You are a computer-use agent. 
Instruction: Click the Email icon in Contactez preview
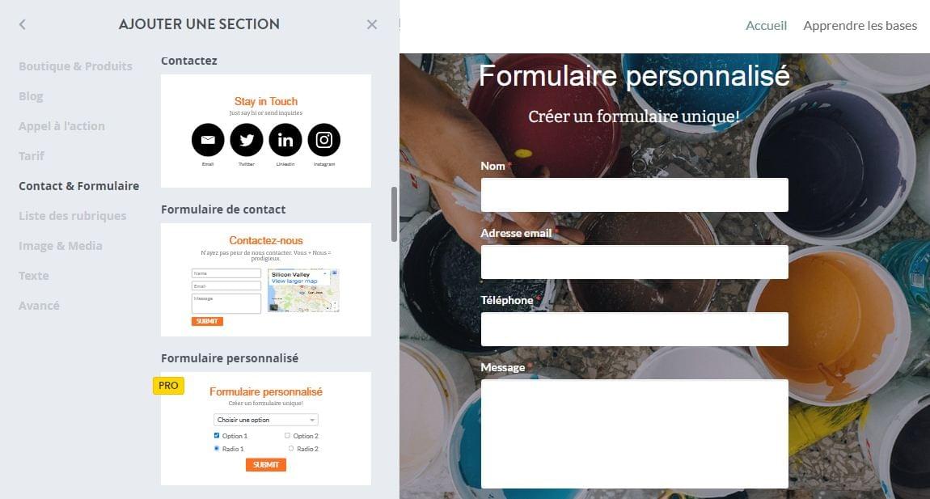[208, 140]
